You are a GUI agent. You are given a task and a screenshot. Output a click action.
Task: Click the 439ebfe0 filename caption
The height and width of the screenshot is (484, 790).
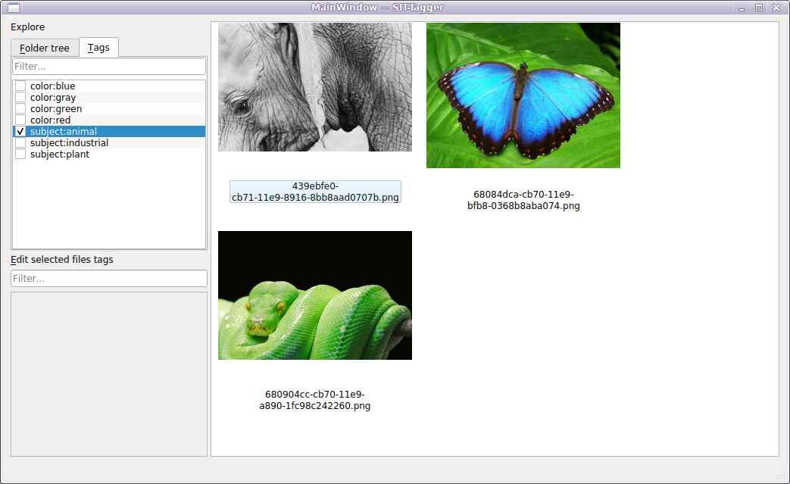(315, 192)
